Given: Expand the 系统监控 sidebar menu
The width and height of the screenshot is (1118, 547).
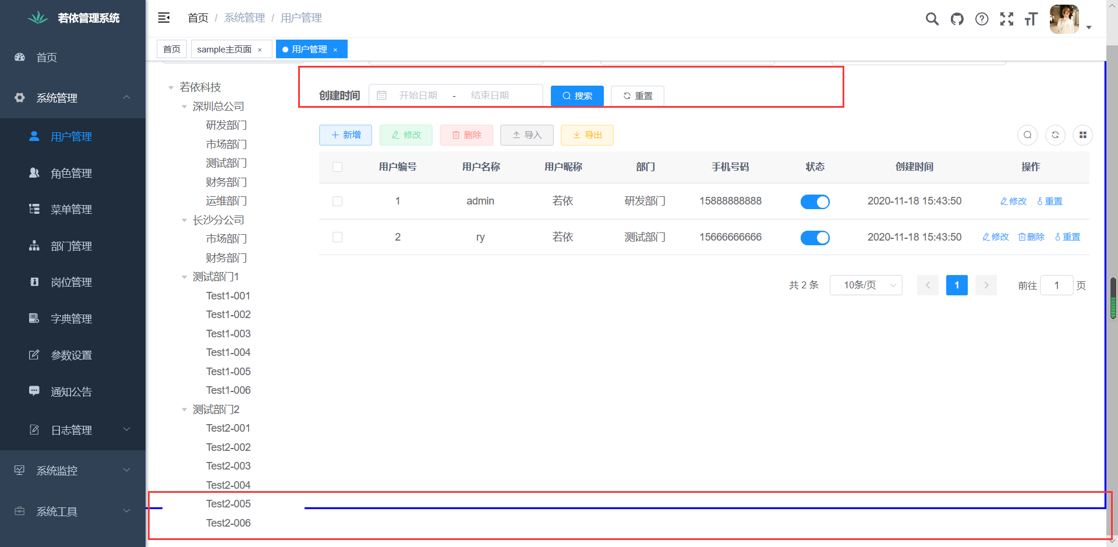Looking at the screenshot, I should pyautogui.click(x=73, y=471).
